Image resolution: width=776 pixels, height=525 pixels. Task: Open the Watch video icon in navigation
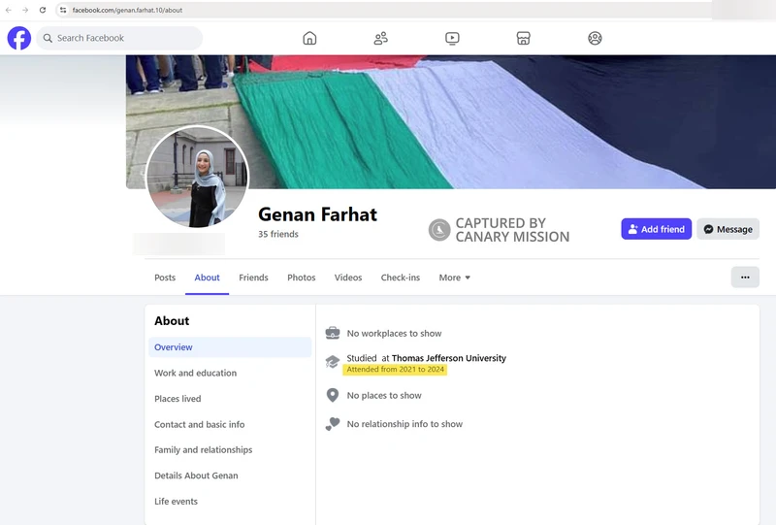tap(452, 38)
